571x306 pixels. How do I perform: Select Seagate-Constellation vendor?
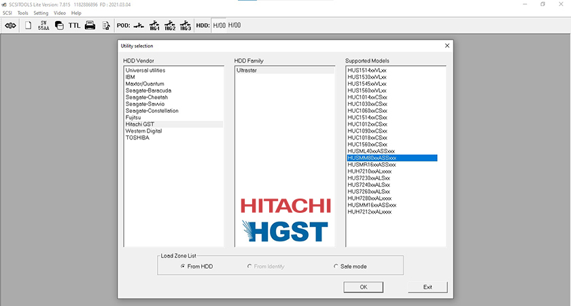coord(174,111)
